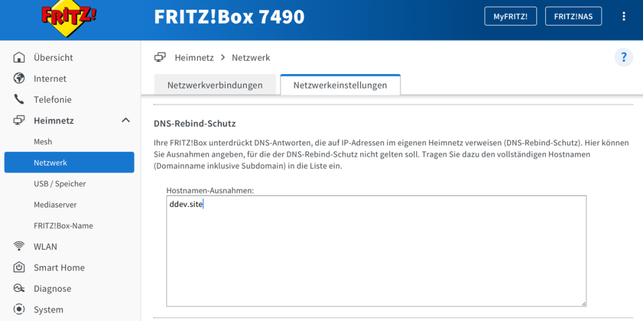643x321 pixels.
Task: Click the WLAN wifi icon
Action: coord(19,246)
